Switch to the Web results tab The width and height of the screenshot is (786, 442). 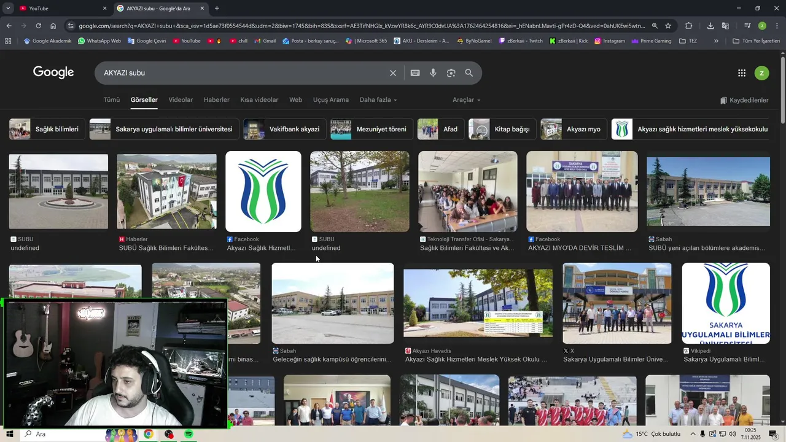pos(296,100)
